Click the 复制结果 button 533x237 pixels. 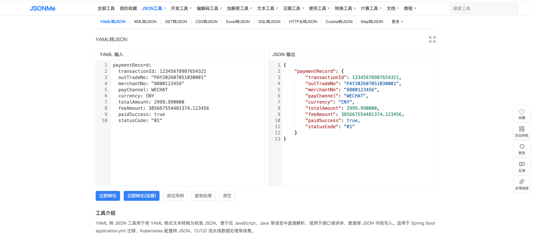203,196
